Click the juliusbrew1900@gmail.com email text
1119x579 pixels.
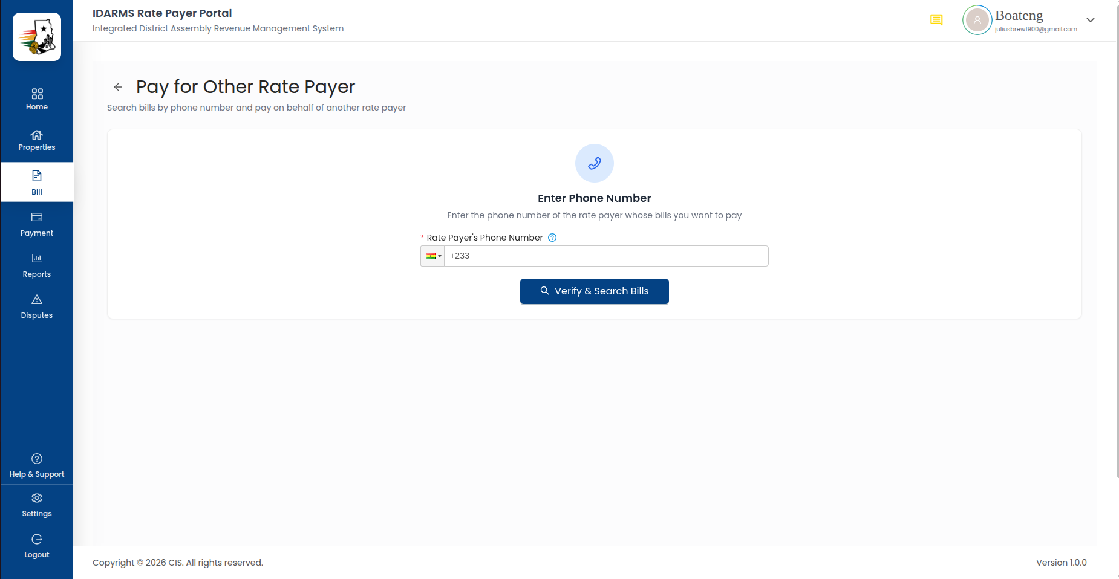click(1036, 29)
